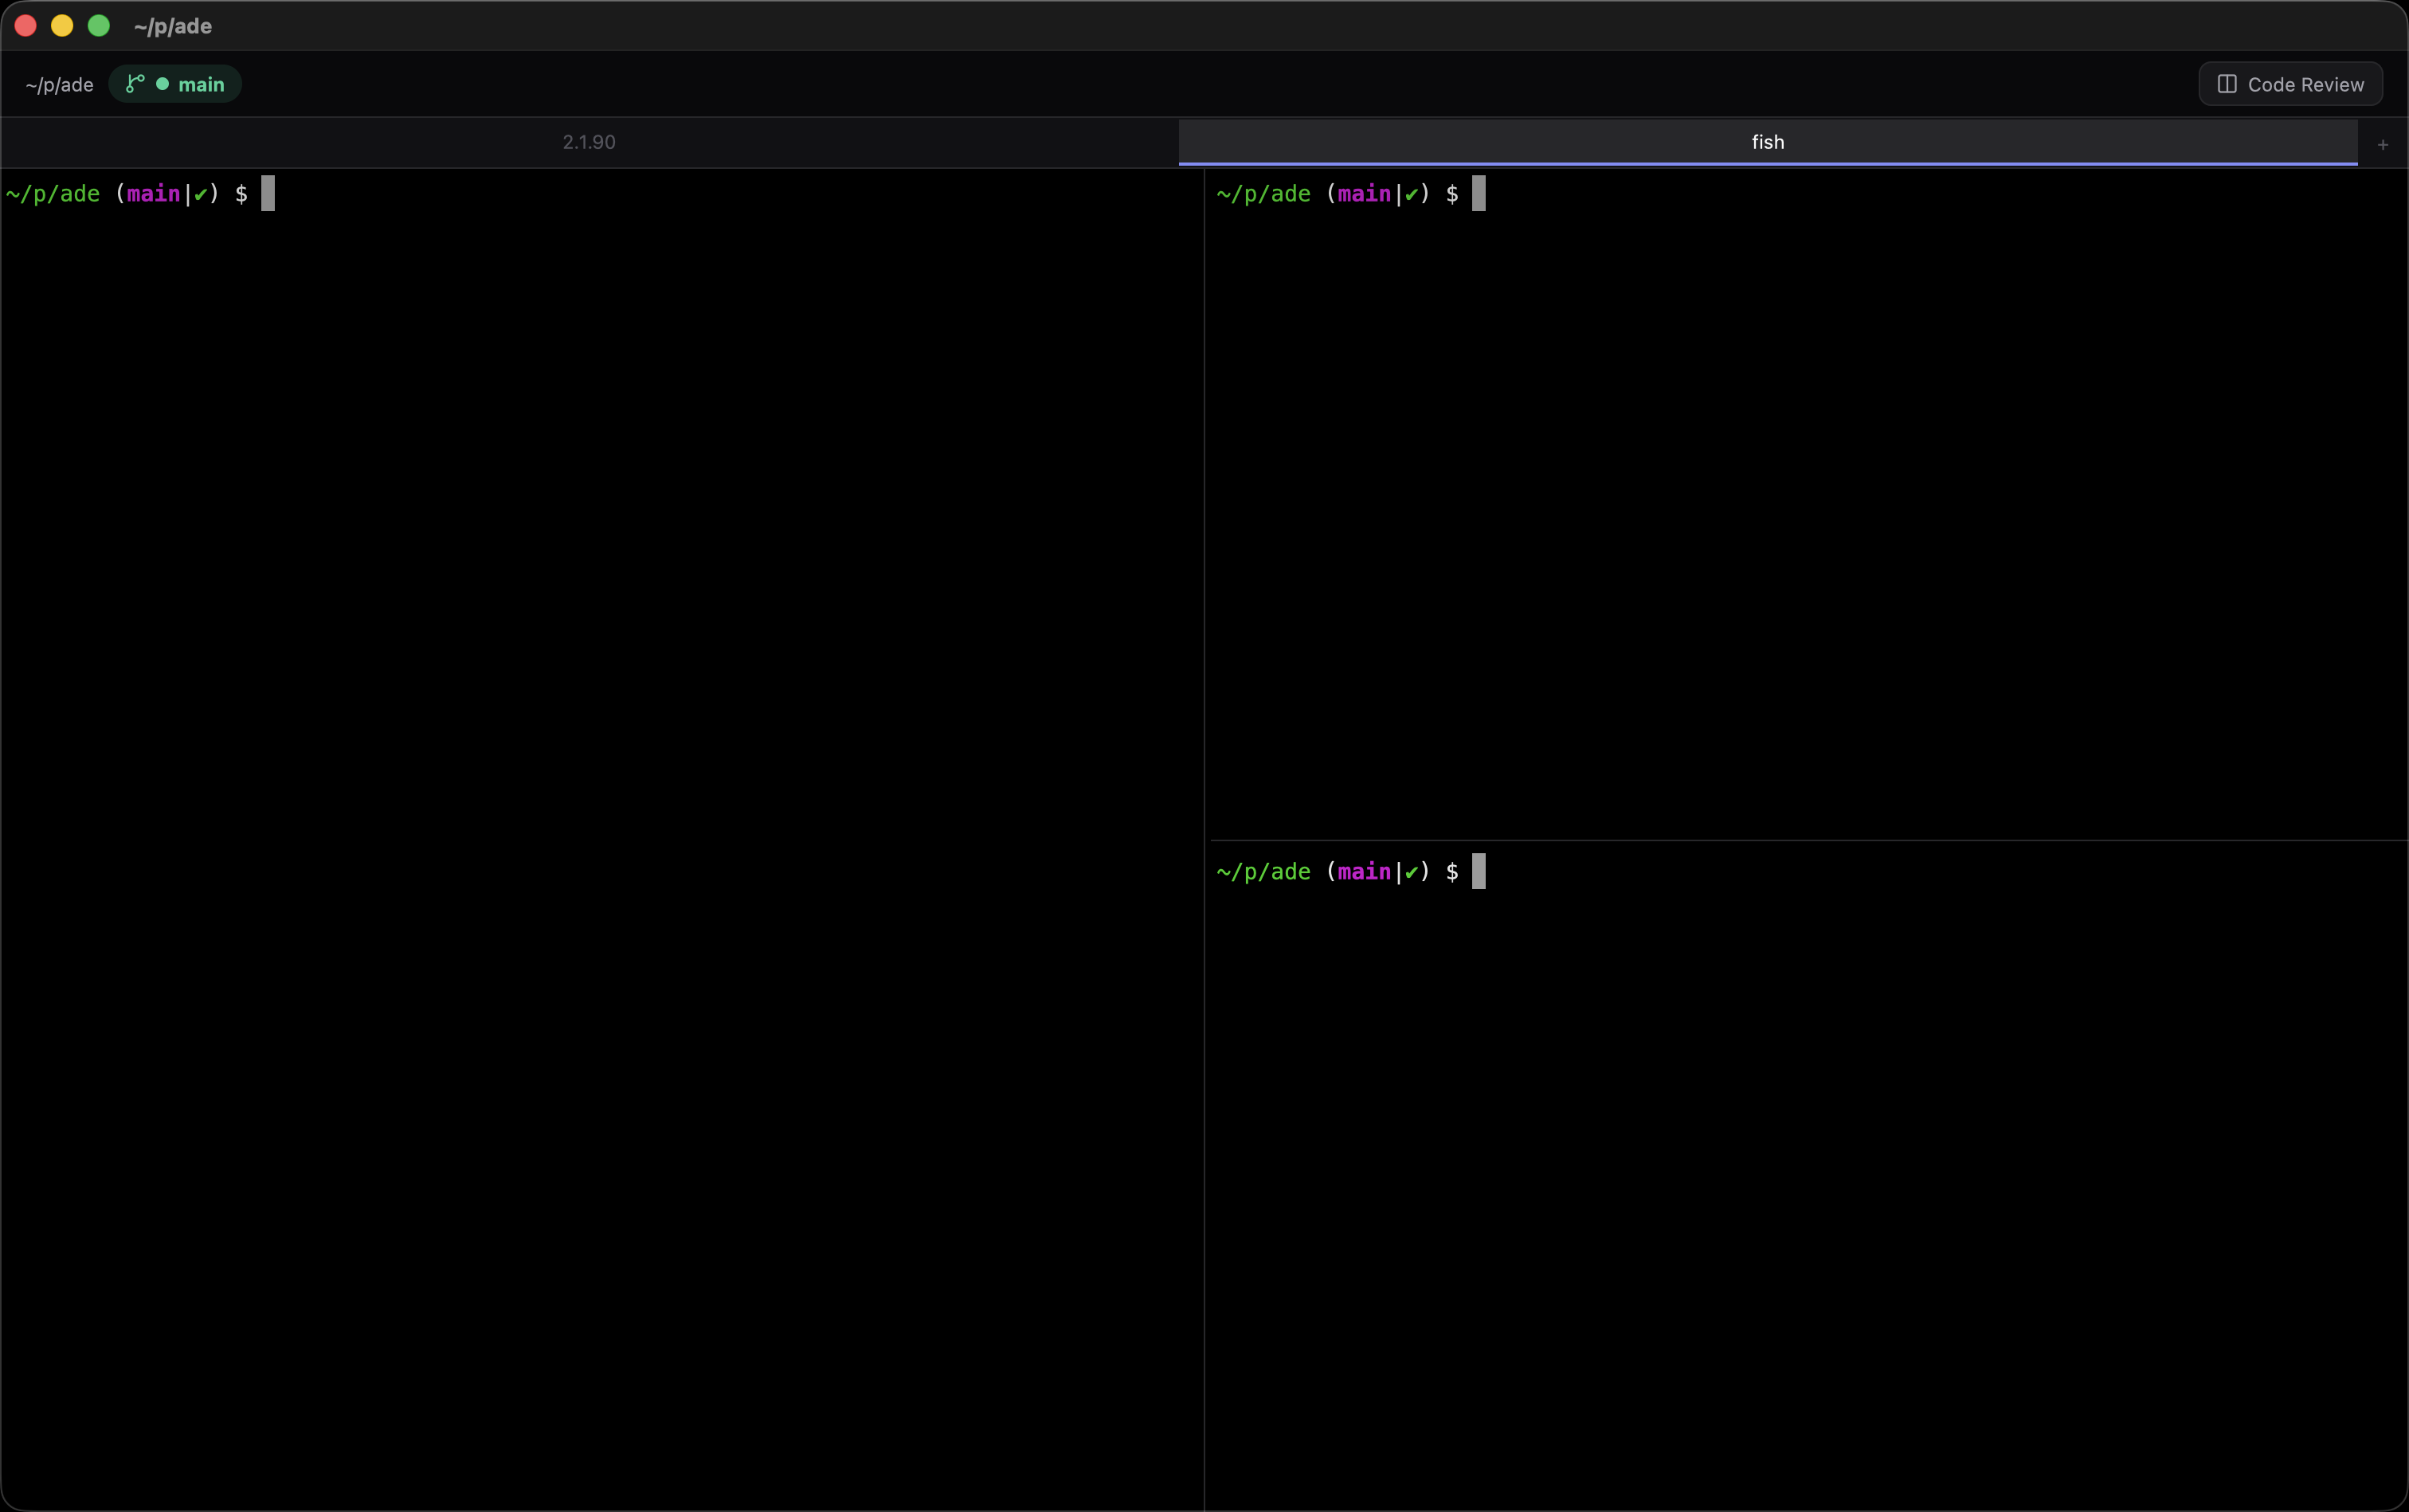The image size is (2409, 1512).
Task: Maximize the window with the green button
Action: pos(98,26)
